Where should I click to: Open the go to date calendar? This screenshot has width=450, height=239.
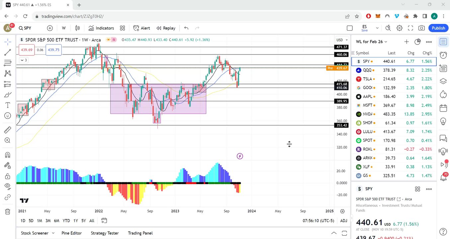coord(104,221)
